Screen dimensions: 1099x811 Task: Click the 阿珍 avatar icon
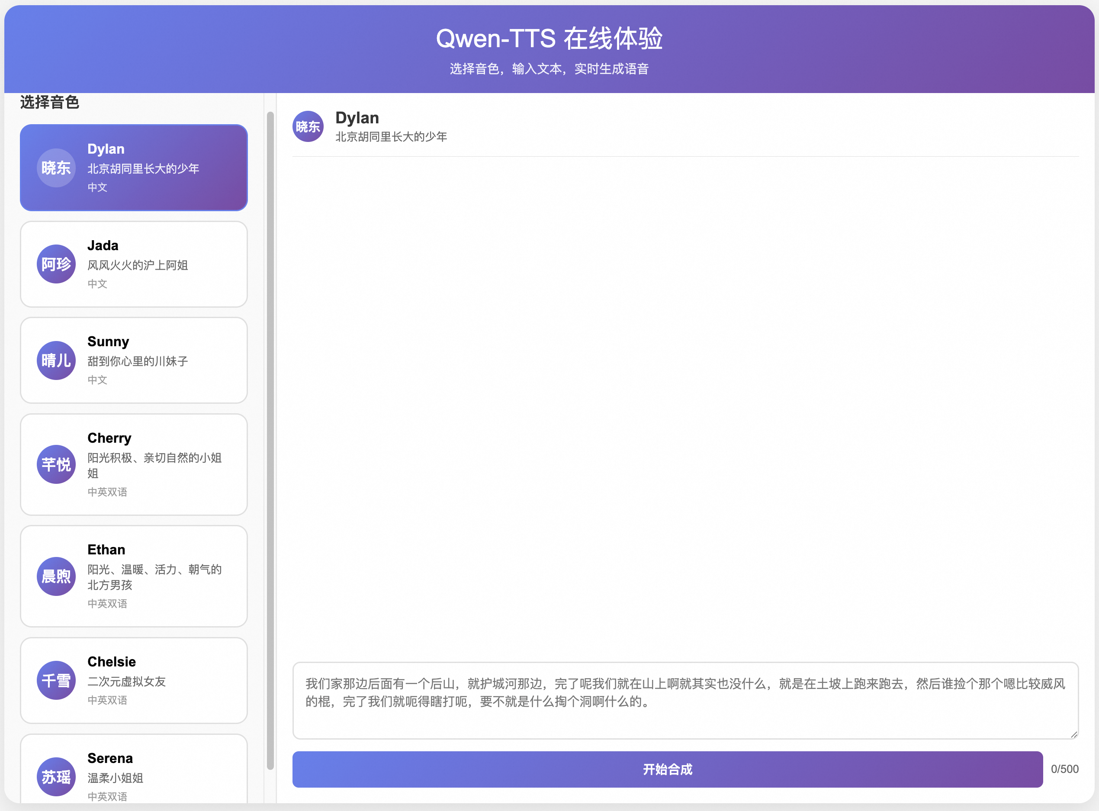click(x=56, y=264)
